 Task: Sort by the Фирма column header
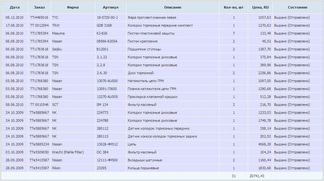pos(73,7)
